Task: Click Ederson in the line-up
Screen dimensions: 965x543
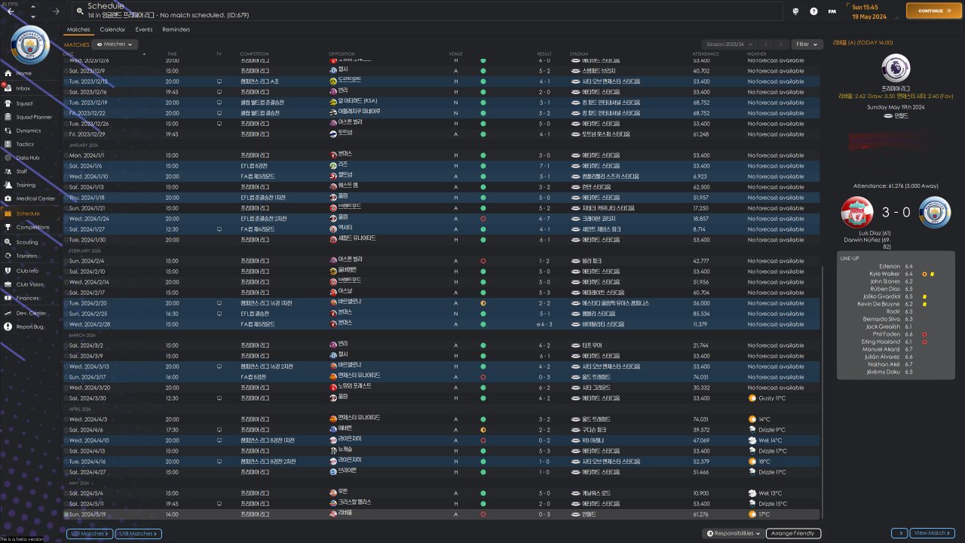Action: click(x=890, y=266)
